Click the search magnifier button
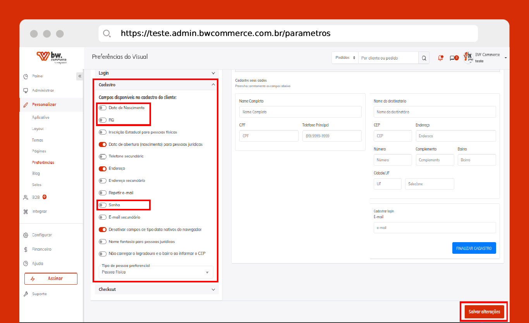This screenshot has width=529, height=323. tap(424, 58)
